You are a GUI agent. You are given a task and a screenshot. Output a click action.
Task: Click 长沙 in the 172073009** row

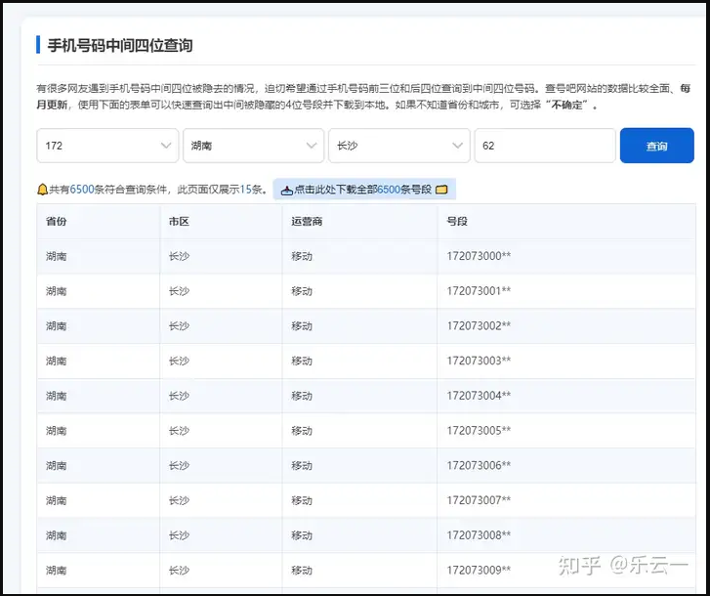coord(179,571)
